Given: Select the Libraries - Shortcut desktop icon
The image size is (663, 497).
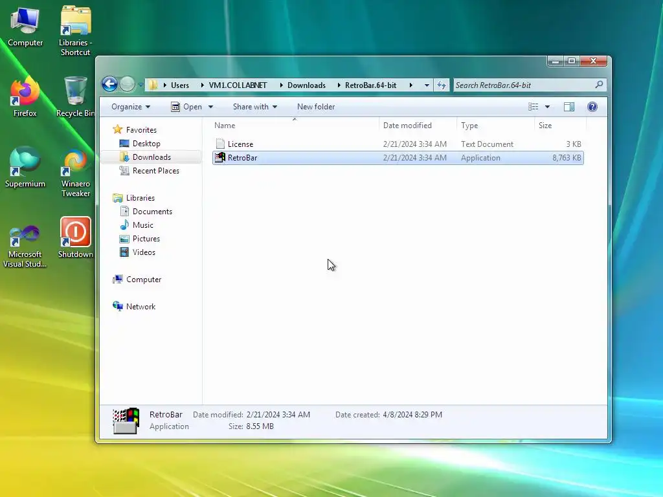Looking at the screenshot, I should point(75,31).
